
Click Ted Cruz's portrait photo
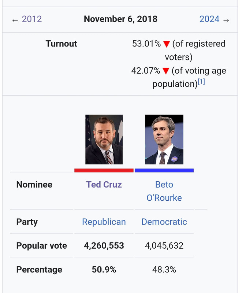104,140
